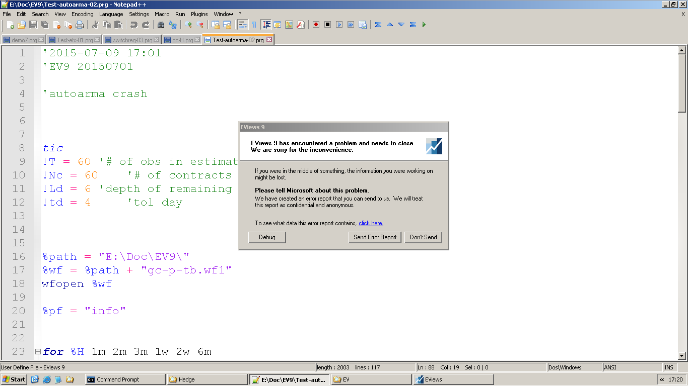The height and width of the screenshot is (386, 688).
Task: Click the document map toolbar icon
Action: tap(289, 25)
